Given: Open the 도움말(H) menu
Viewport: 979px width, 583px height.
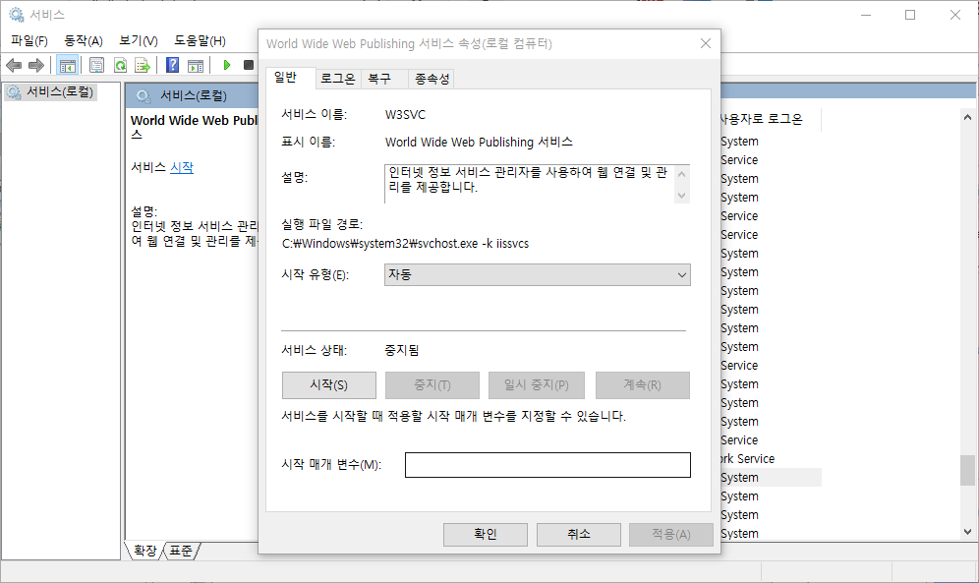Looking at the screenshot, I should (200, 40).
